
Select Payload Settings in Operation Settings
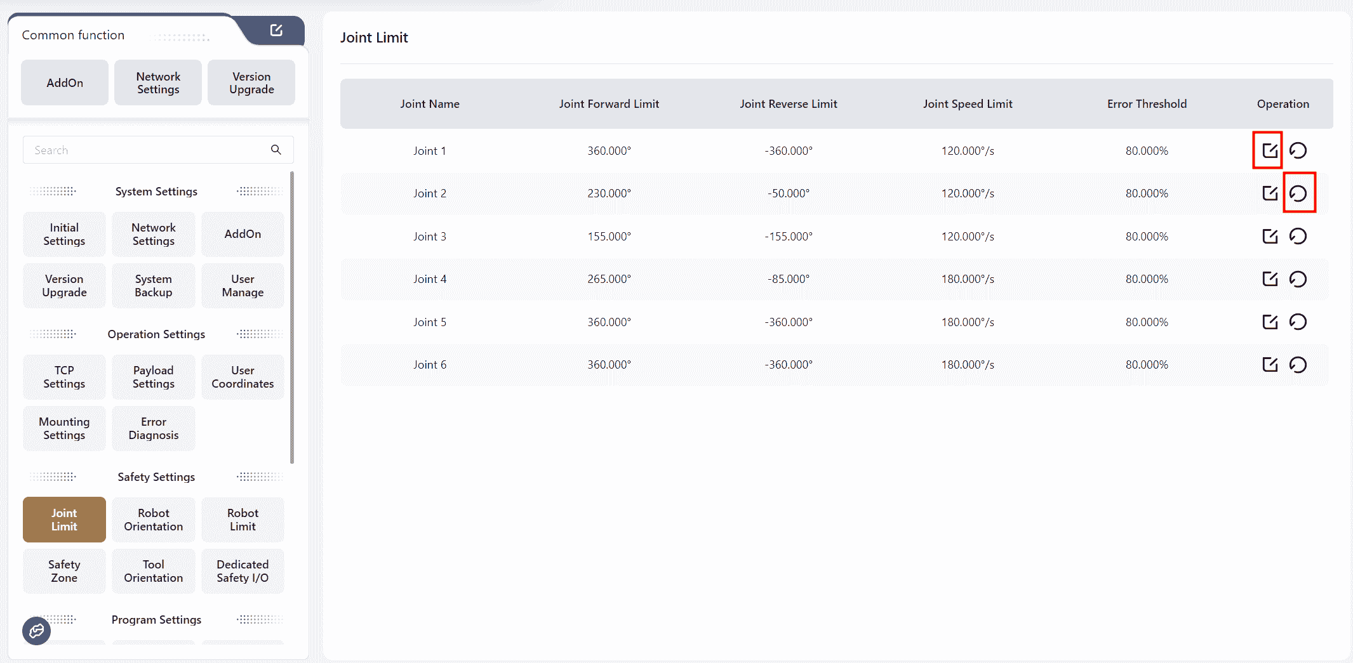pos(154,377)
